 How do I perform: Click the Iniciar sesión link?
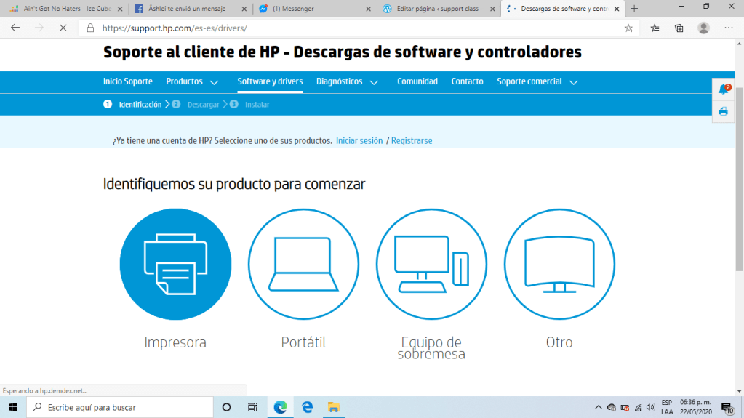(x=359, y=140)
